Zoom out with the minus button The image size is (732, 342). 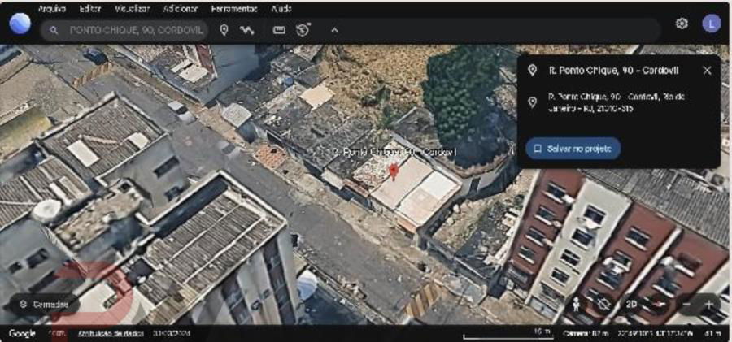(x=687, y=305)
